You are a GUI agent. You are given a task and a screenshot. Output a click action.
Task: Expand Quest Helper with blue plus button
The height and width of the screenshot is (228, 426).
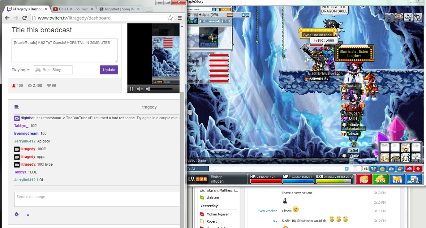243,15
